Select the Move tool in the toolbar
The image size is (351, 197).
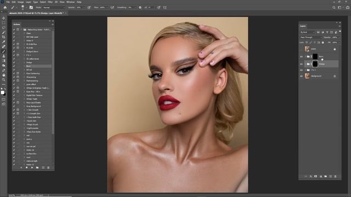pos(4,18)
